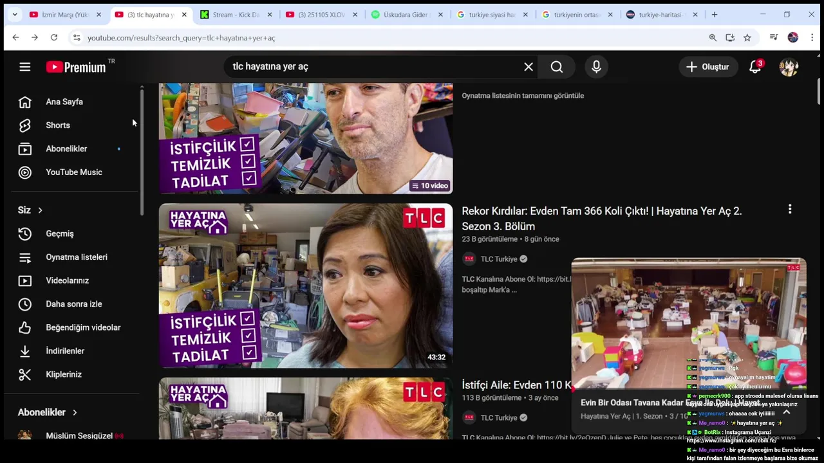This screenshot has width=824, height=463.
Task: Click the sidebar vertical scrollbar
Action: [142, 152]
